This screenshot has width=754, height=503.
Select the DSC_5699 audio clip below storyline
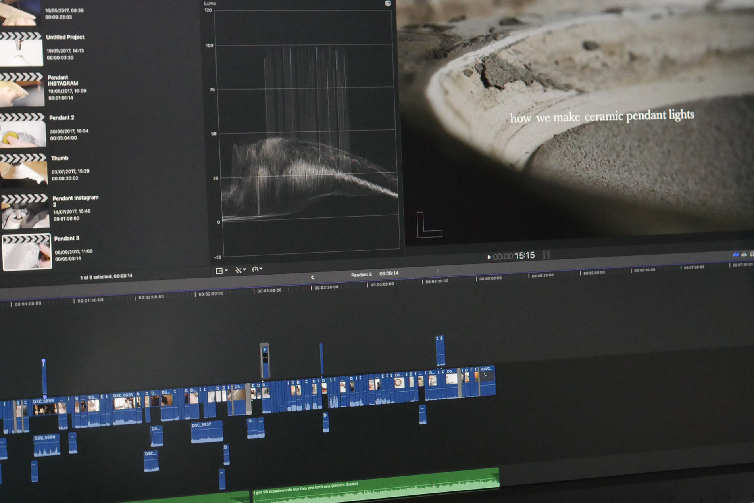pos(46,445)
